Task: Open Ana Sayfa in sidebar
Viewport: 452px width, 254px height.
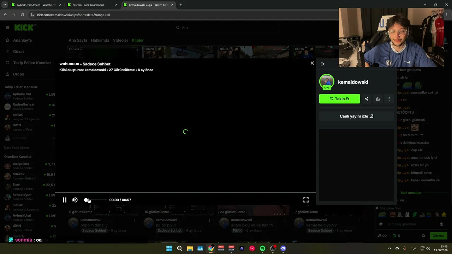Action: [22, 40]
